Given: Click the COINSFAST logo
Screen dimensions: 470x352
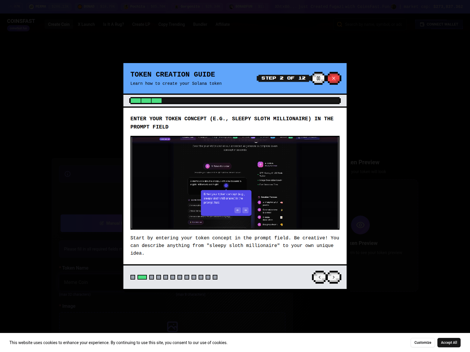Looking at the screenshot, I should 21,21.
